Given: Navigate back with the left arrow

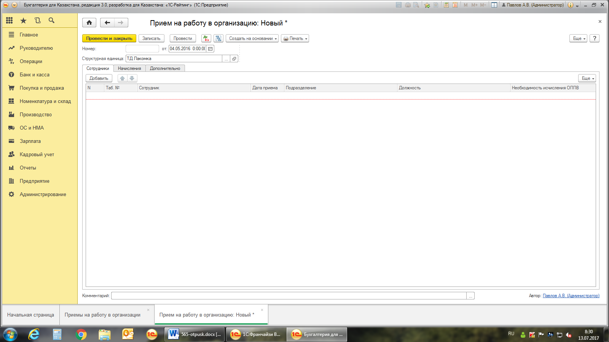Looking at the screenshot, I should (107, 23).
